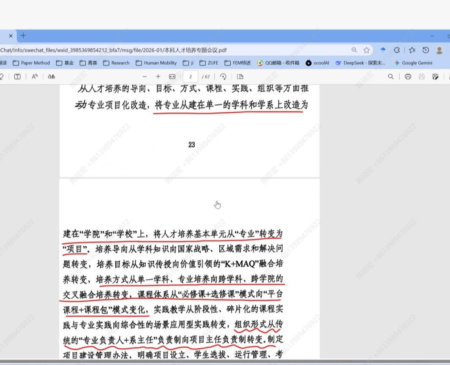
Task: Rotate the PDF page
Action: 224,76
